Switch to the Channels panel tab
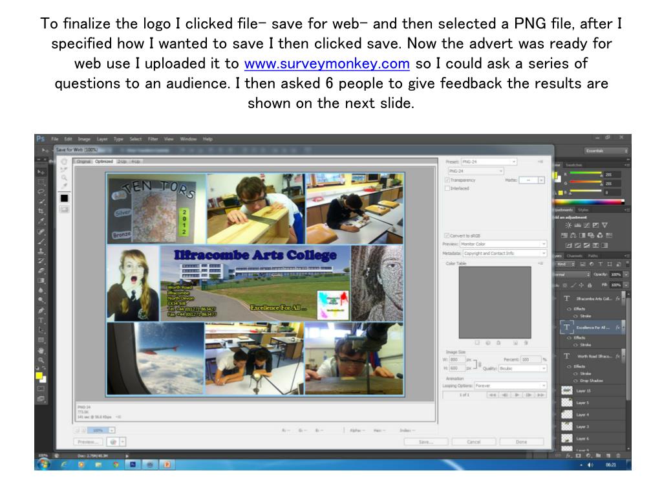 575,256
